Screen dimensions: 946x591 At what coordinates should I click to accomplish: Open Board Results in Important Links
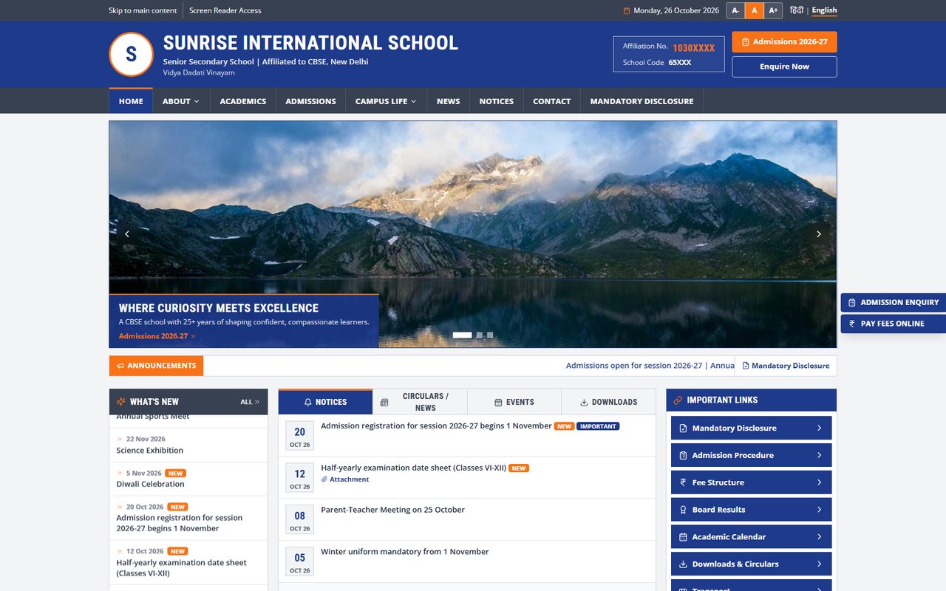[751, 510]
